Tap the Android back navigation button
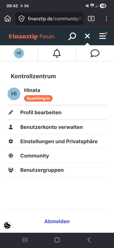 click(89, 240)
